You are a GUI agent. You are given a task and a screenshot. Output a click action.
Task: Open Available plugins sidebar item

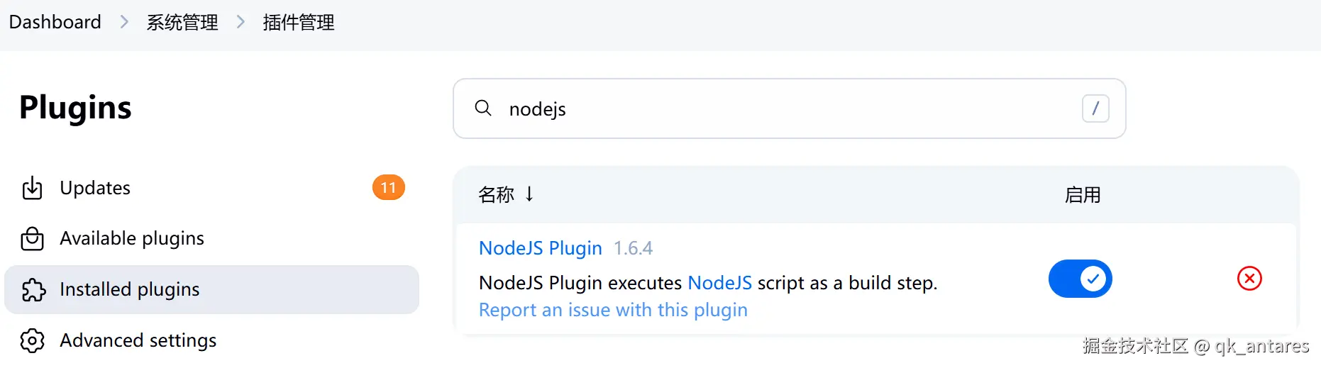click(x=132, y=239)
